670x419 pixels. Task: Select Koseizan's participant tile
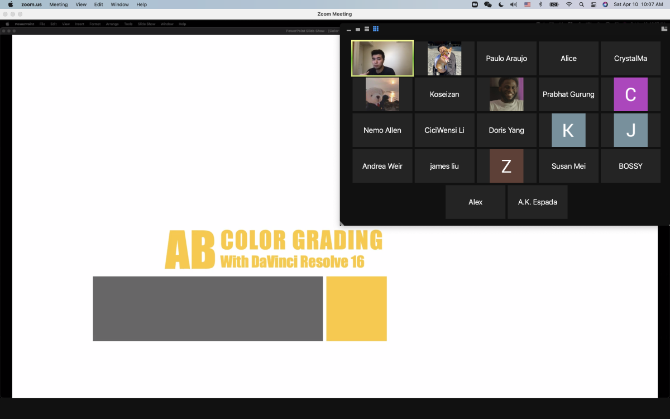pyautogui.click(x=444, y=94)
